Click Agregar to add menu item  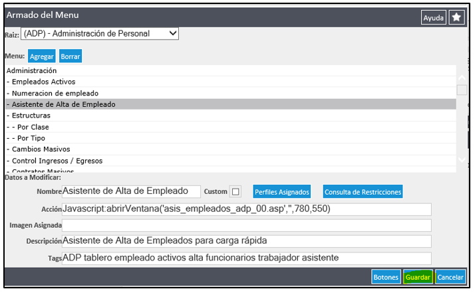tap(42, 57)
